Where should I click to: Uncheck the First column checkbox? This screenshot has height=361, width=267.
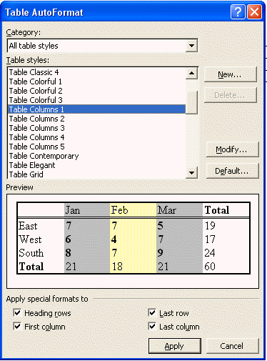[17, 326]
